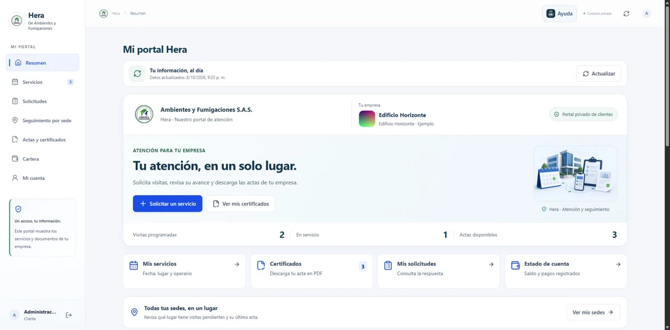This screenshot has height=330, width=670.
Task: Click the Todas tus sedes, en un lugar heading
Action: pos(181,308)
